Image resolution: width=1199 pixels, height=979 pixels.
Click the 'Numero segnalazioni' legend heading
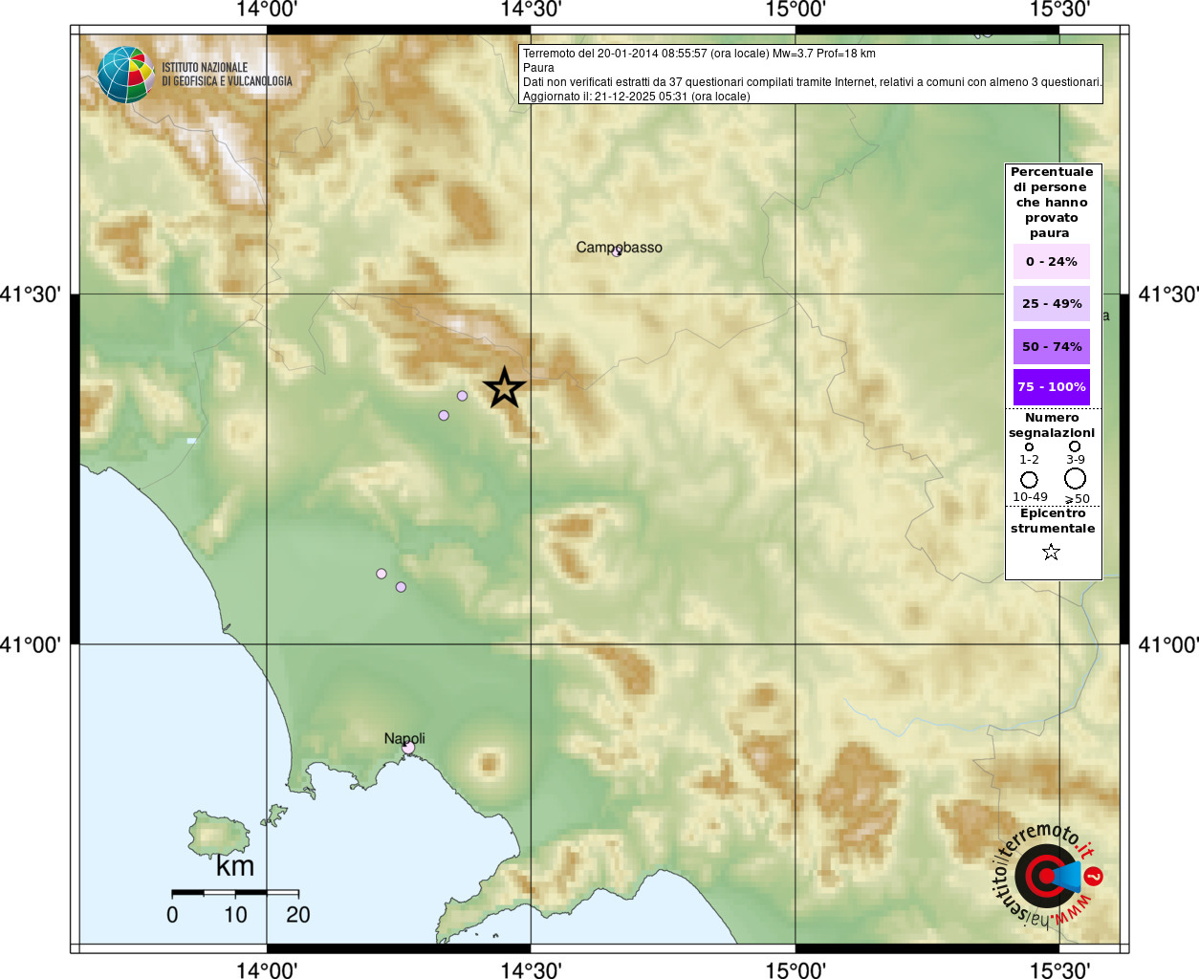(x=1052, y=425)
